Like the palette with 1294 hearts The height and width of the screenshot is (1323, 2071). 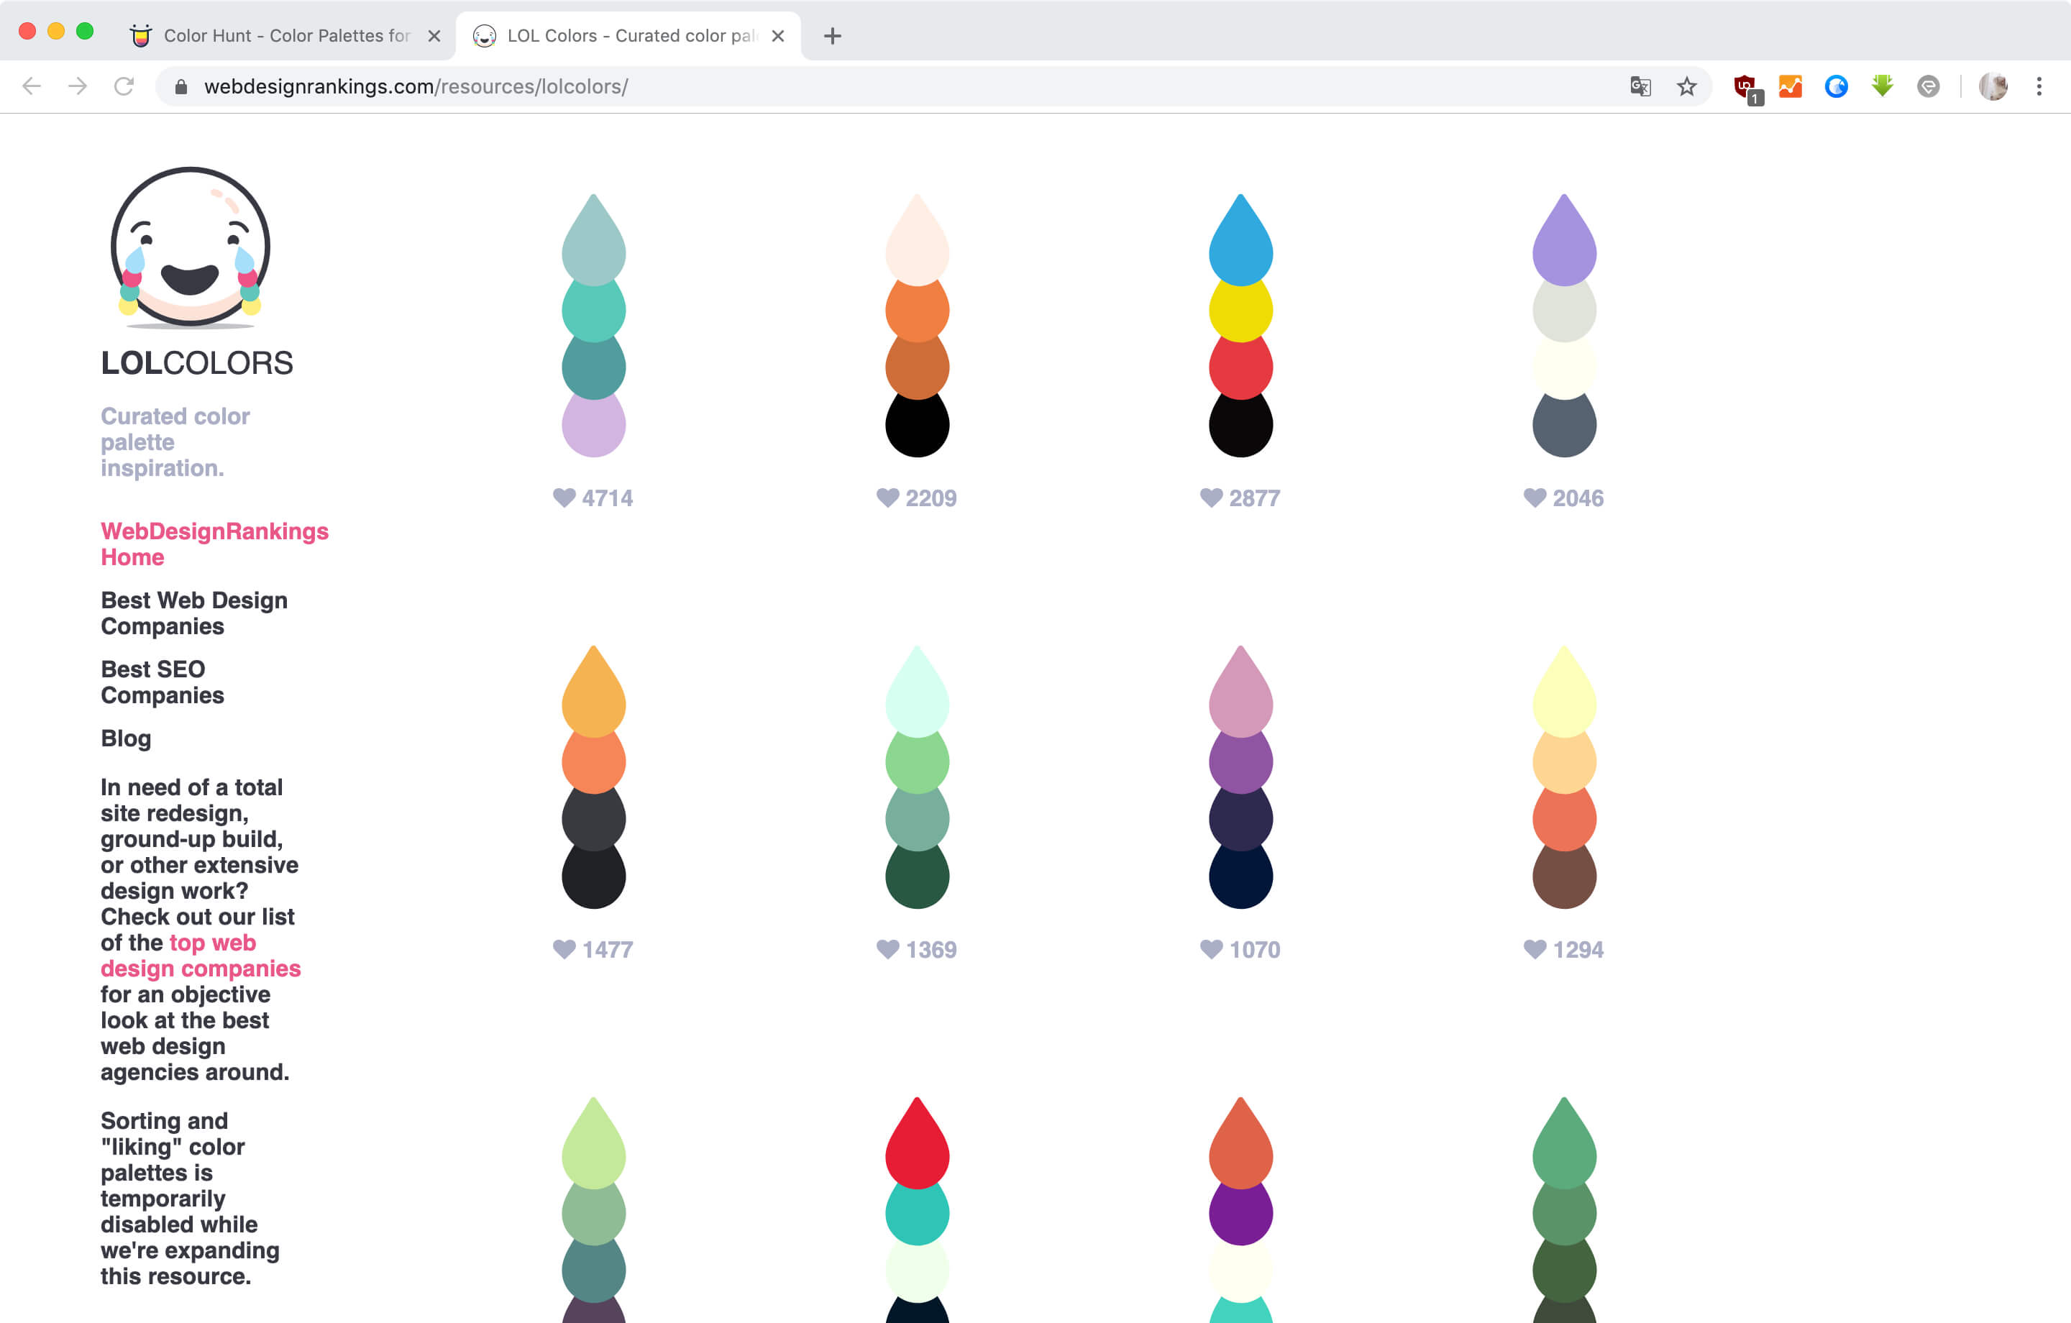click(x=1535, y=949)
